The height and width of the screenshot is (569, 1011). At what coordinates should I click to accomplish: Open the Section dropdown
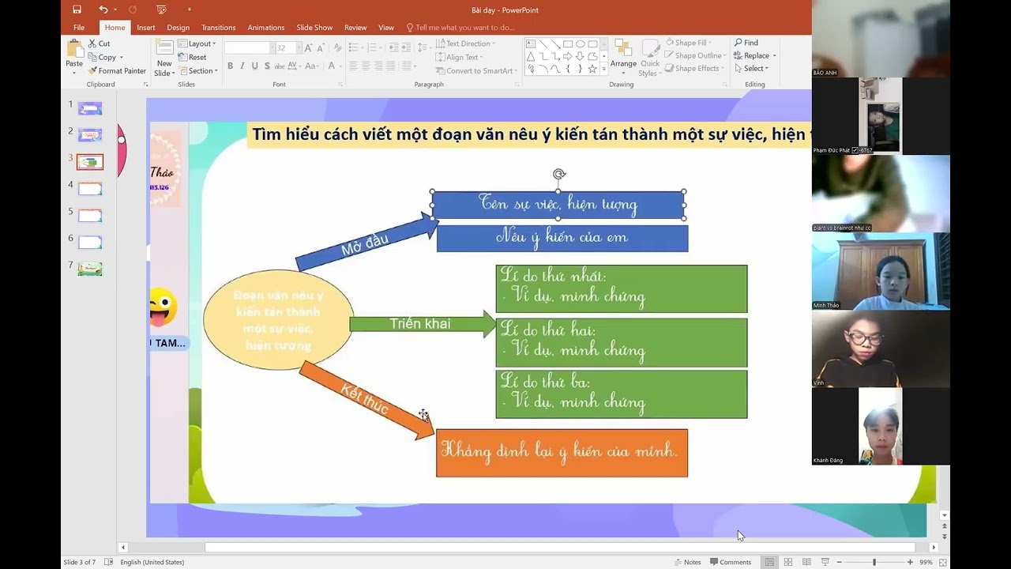click(x=197, y=70)
